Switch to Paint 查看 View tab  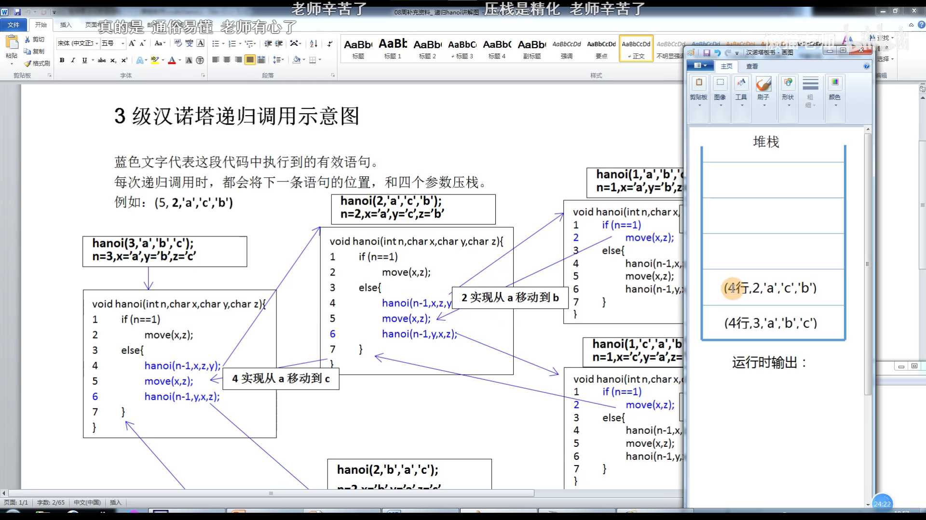(752, 66)
